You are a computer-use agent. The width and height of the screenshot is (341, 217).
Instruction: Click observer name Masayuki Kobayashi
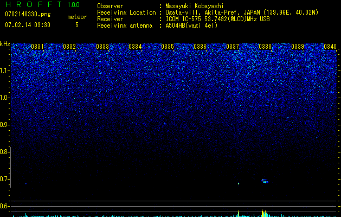pyautogui.click(x=195, y=6)
